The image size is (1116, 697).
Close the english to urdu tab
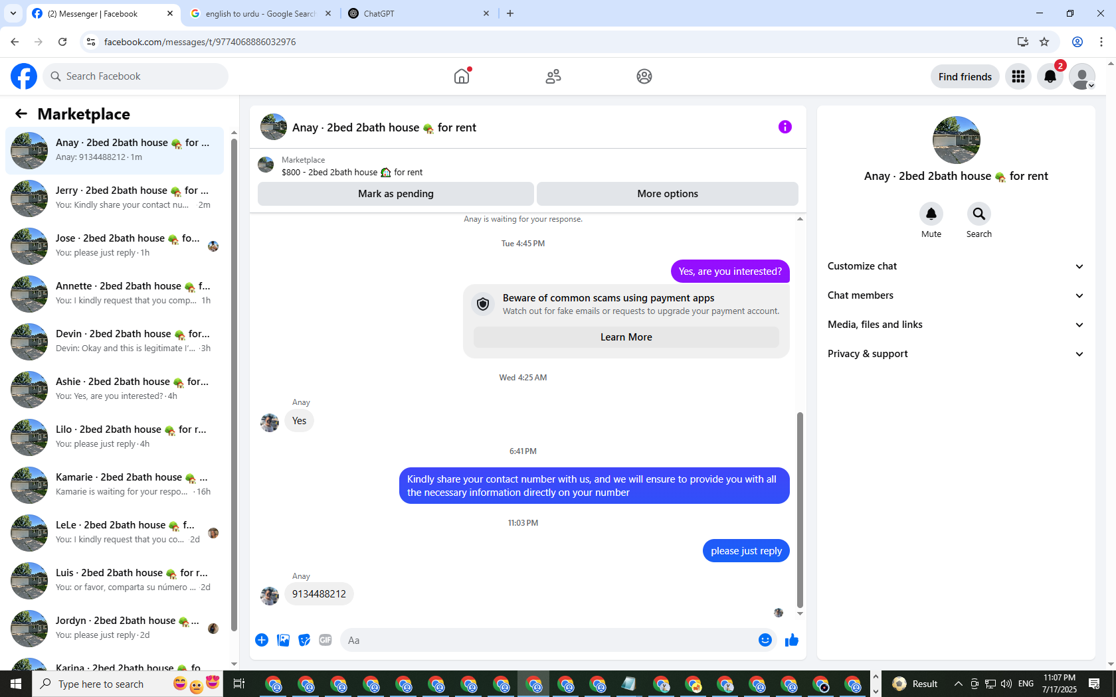tap(328, 13)
